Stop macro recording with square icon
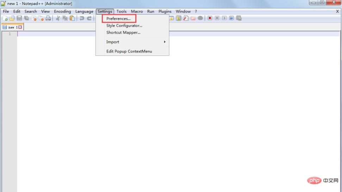The image size is (342, 192). coord(217,18)
